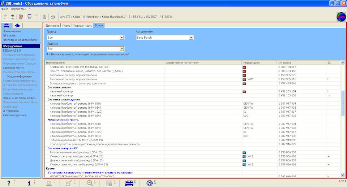
Task: Click the F7 blue car icon at bottom
Action: point(129,183)
